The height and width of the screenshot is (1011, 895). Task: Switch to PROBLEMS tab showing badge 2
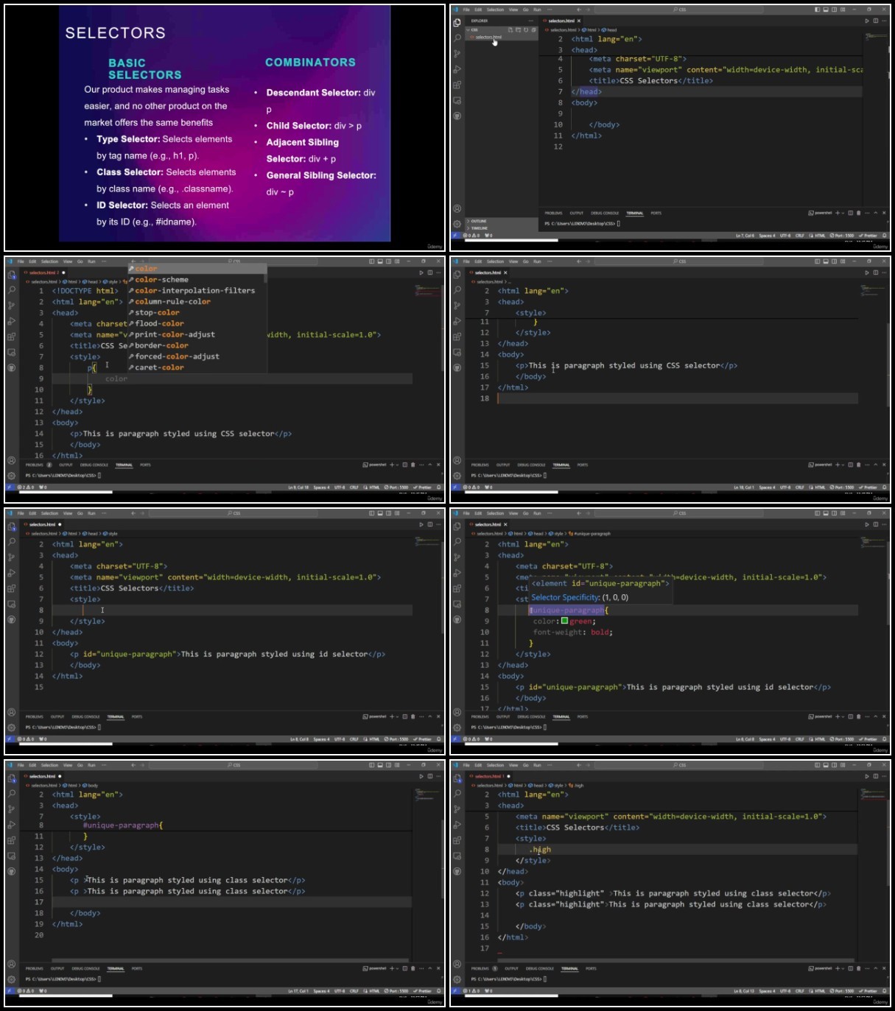click(38, 465)
